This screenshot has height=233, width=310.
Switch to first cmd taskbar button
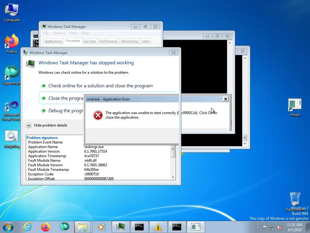pos(139,227)
